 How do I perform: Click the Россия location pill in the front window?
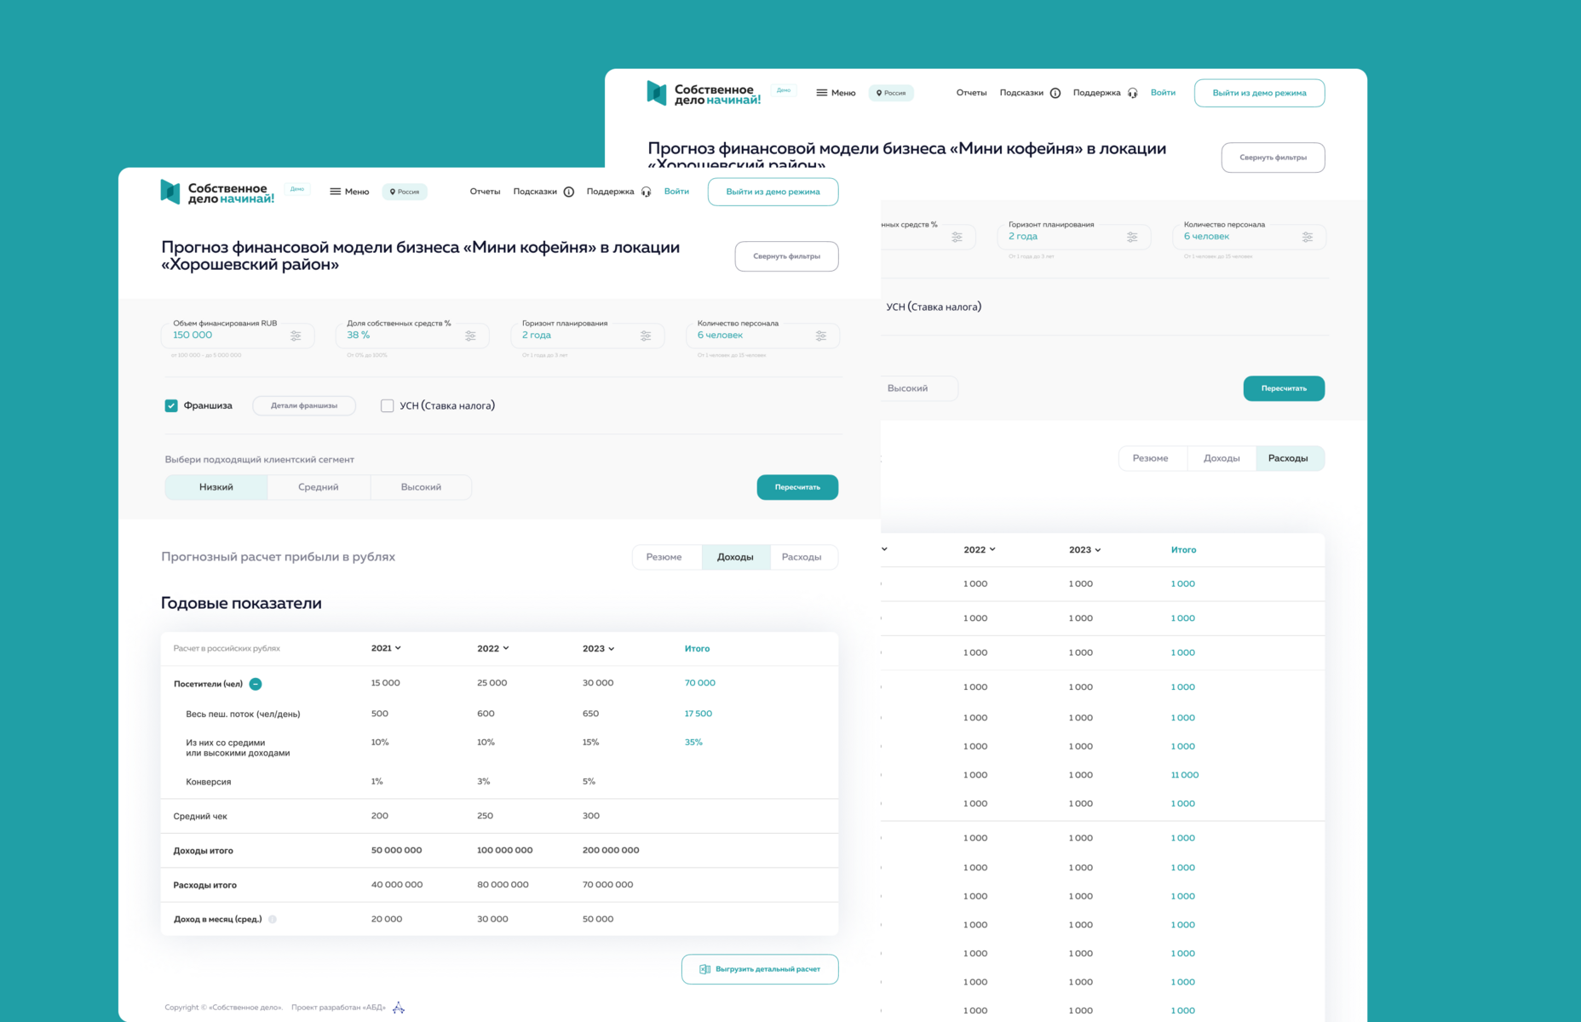point(405,192)
